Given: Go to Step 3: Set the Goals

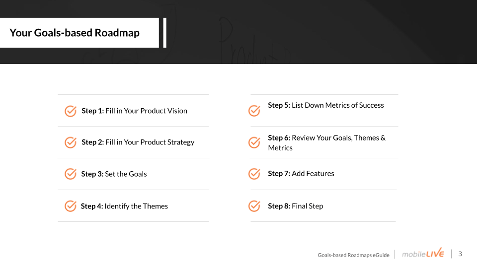Looking at the screenshot, I should [x=114, y=174].
